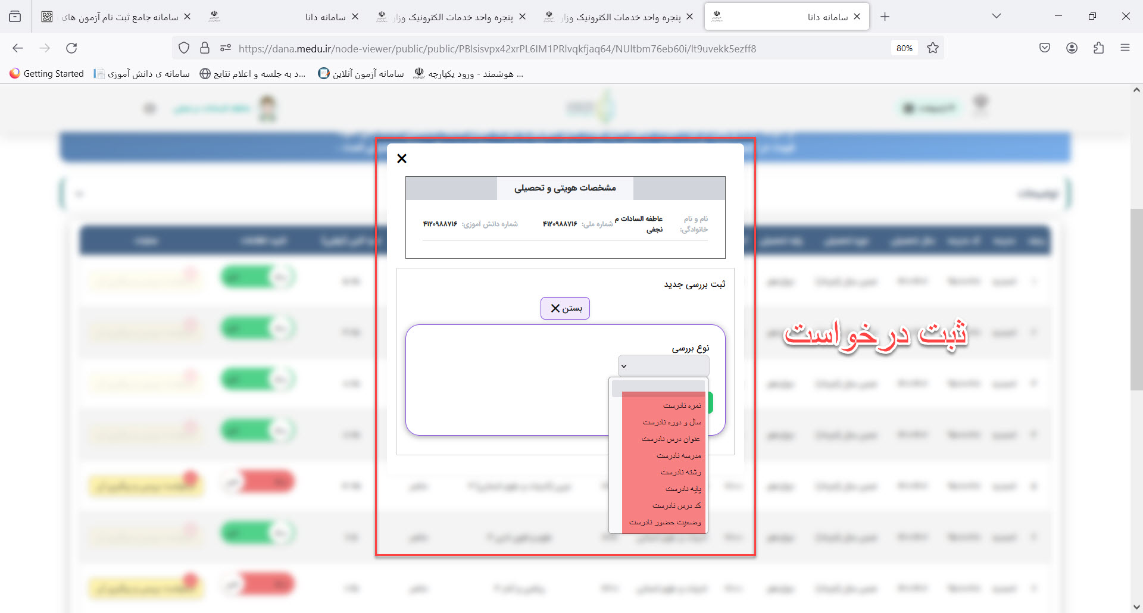Close the modal with the X icon

[402, 158]
